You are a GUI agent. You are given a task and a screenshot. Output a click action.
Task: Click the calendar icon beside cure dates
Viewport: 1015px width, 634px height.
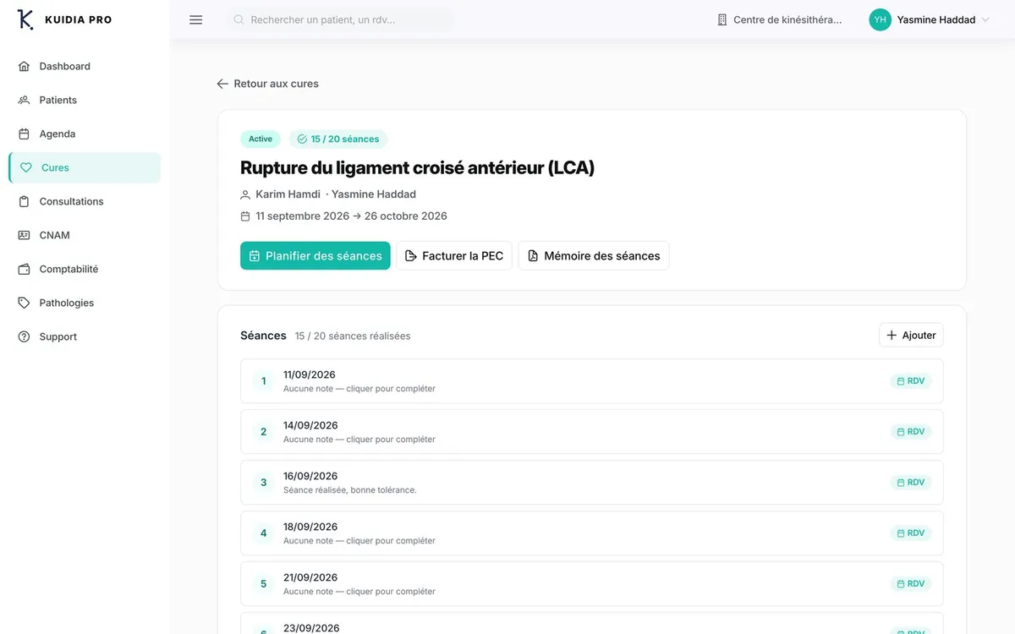pos(245,216)
